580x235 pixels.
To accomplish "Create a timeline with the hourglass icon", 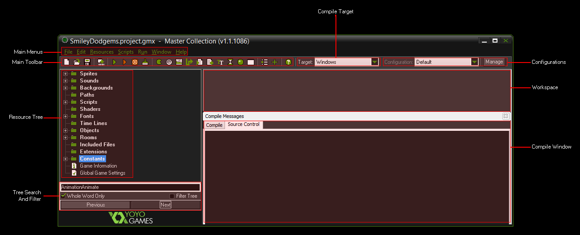I will tap(230, 62).
